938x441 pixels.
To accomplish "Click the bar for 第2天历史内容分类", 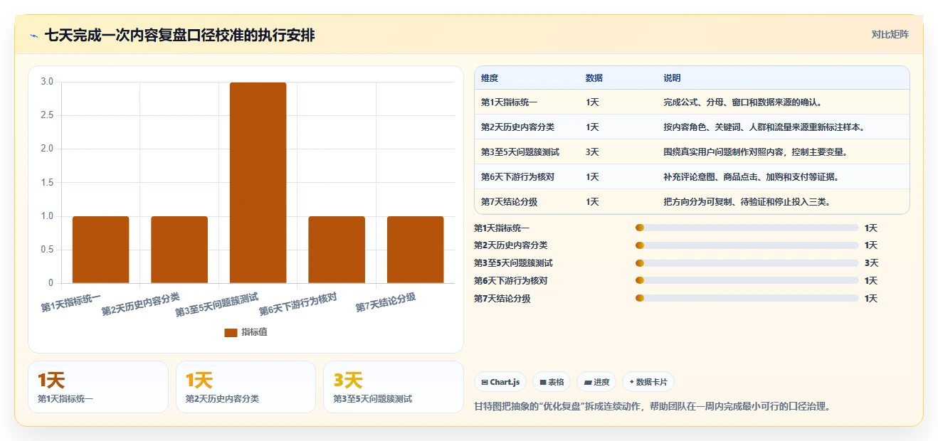I will pyautogui.click(x=179, y=250).
